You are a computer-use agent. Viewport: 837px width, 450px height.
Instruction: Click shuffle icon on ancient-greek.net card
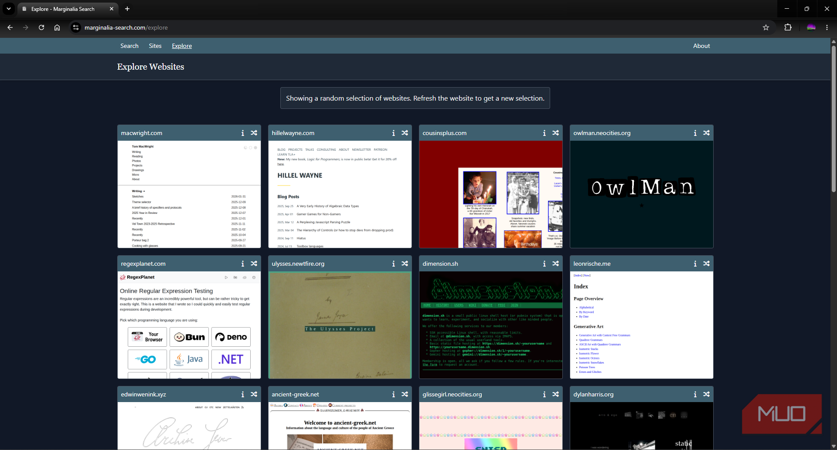coord(405,394)
